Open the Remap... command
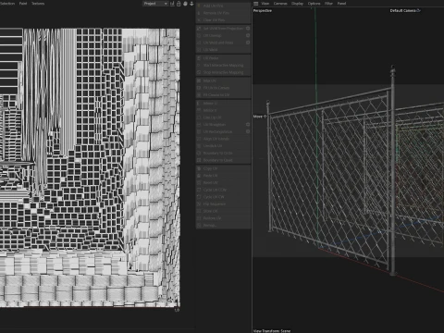 click(223, 226)
